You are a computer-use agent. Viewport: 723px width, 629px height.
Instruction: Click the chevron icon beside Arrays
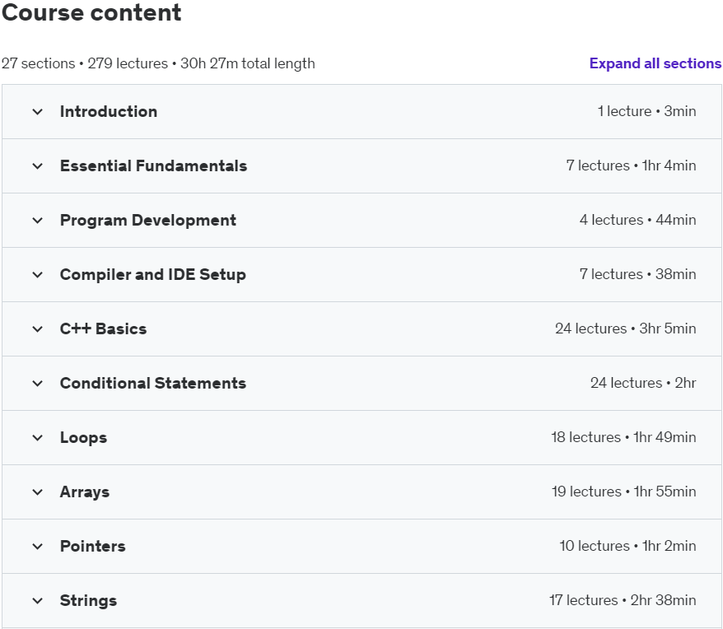click(x=37, y=492)
